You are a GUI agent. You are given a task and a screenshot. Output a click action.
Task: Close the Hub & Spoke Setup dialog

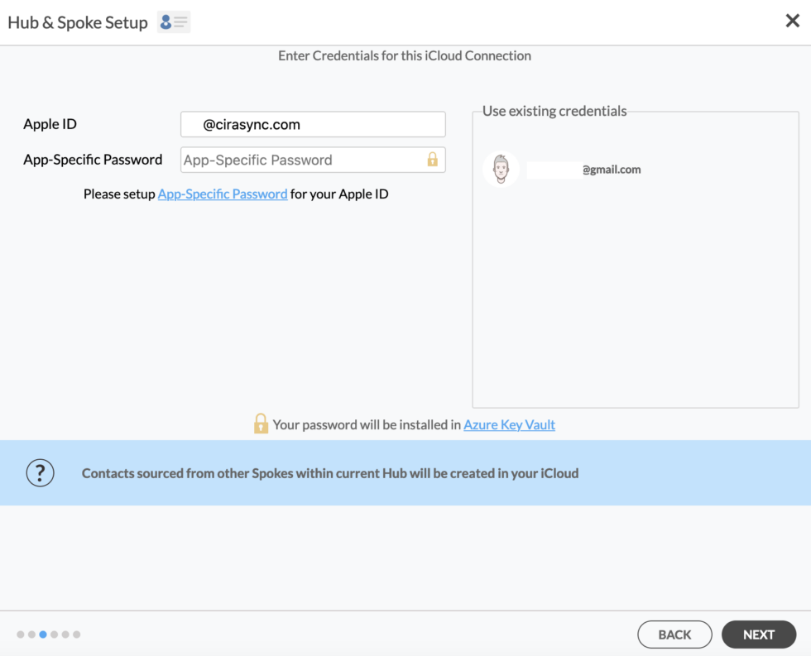(x=792, y=21)
